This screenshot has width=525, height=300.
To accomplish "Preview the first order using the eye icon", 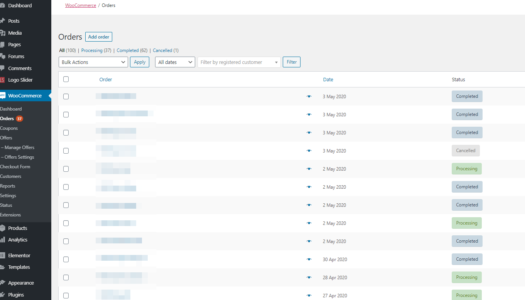I will pyautogui.click(x=309, y=96).
